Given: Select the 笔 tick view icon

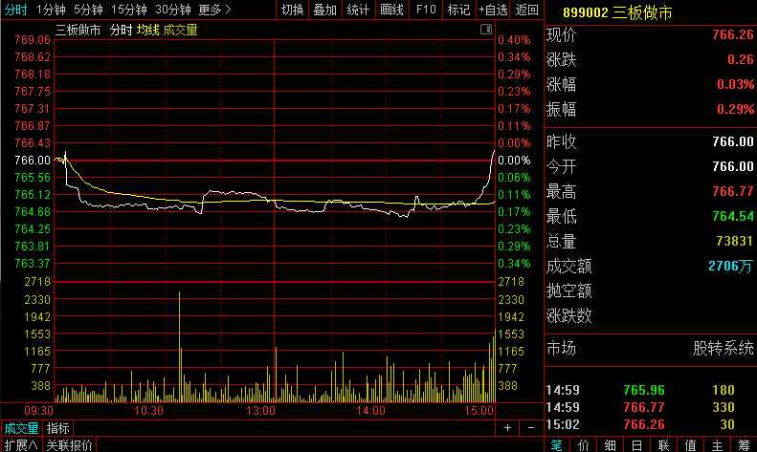Looking at the screenshot, I should (557, 444).
